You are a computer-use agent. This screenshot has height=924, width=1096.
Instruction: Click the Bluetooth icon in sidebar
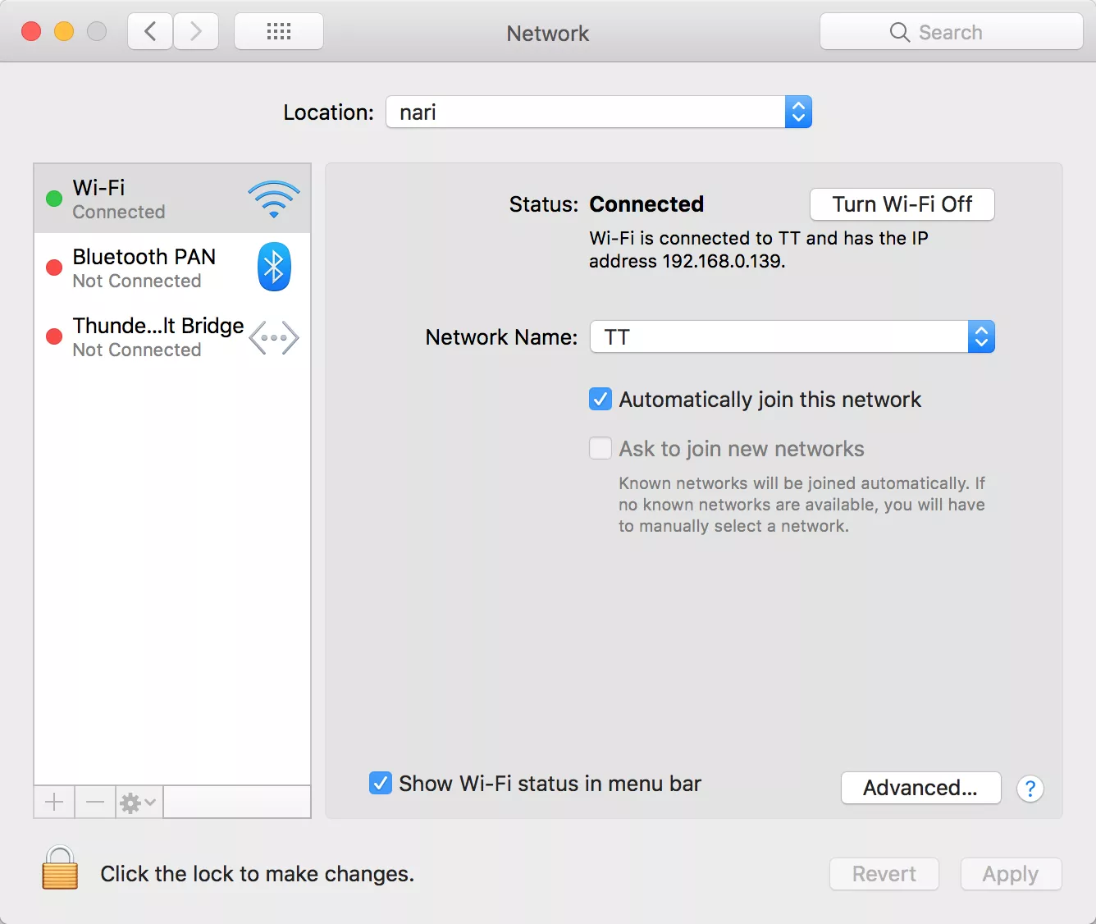[x=274, y=267]
